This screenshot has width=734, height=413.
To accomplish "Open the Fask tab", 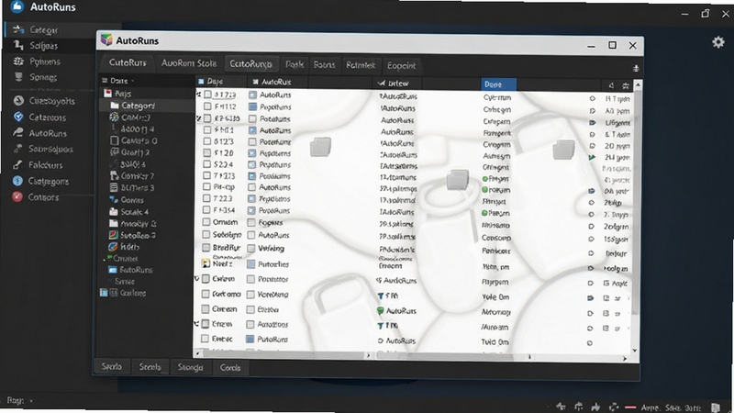I will 294,64.
